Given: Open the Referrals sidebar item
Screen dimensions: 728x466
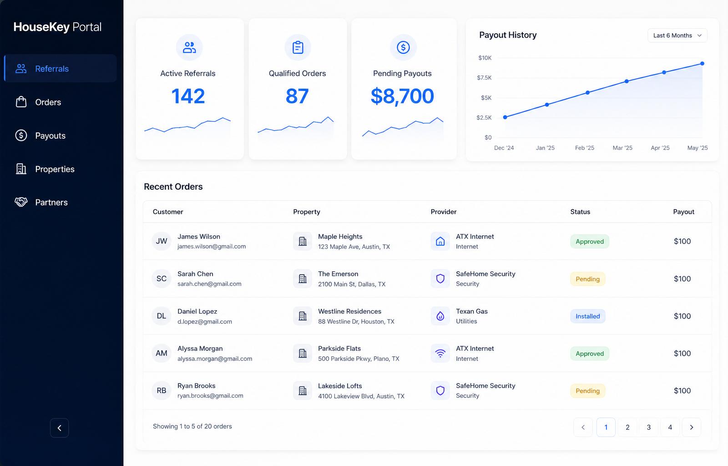Looking at the screenshot, I should click(x=61, y=68).
